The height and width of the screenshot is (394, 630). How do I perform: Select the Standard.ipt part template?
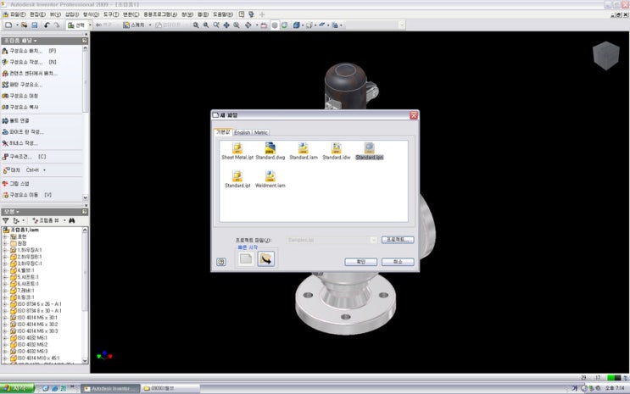click(237, 180)
